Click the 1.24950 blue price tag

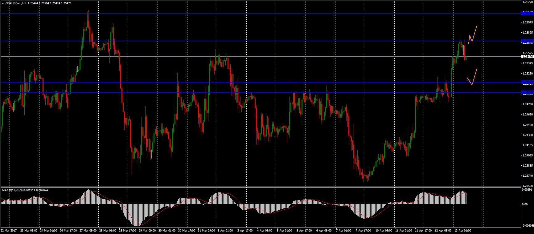(x=527, y=92)
